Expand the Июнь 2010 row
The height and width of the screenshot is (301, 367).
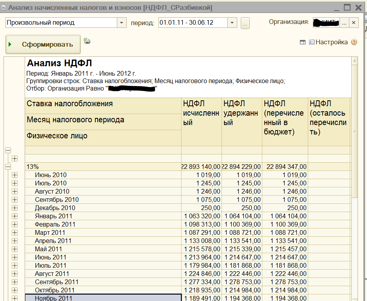[15, 175]
